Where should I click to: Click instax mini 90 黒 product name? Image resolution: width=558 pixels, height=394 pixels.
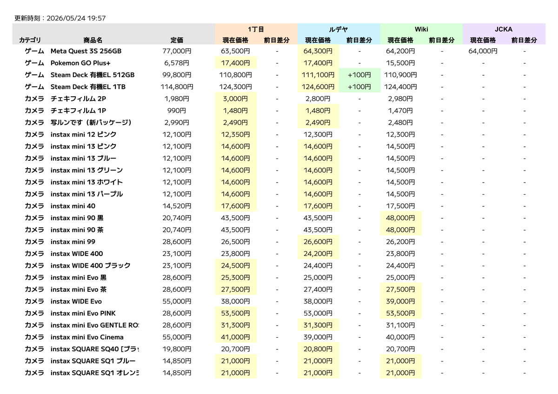[77, 218]
